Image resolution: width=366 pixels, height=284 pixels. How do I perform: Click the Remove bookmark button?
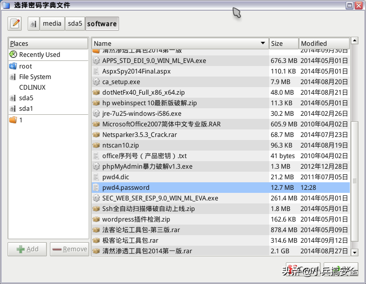[70, 249]
